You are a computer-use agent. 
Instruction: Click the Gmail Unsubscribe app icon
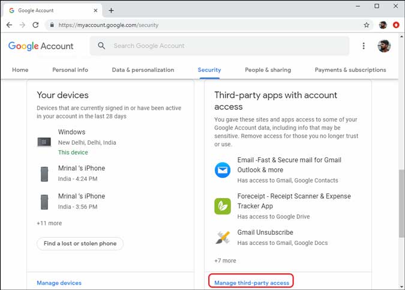223,237
